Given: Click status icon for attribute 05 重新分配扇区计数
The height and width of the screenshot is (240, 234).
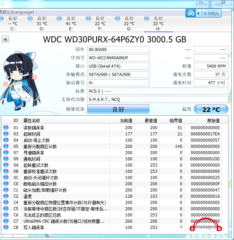Looking at the screenshot, I should pyautogui.click(x=6, y=146).
